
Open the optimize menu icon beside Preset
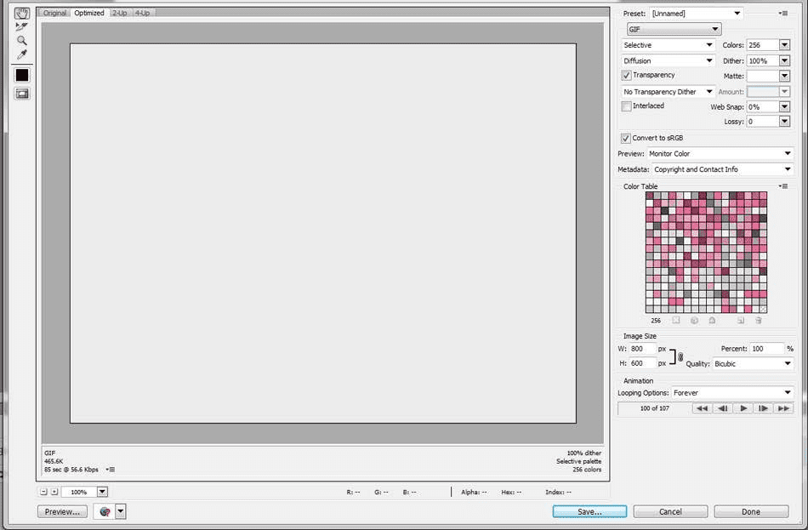click(x=783, y=14)
